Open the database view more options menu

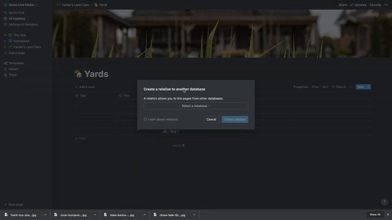[351, 87]
